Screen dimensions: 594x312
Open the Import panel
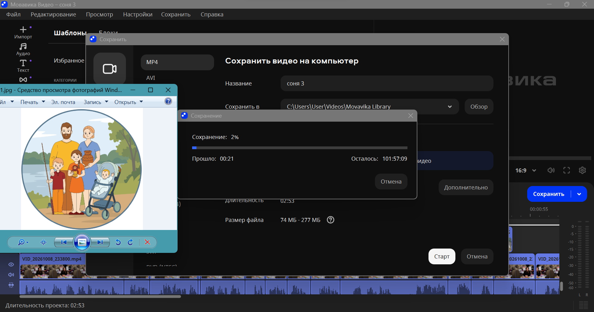point(23,32)
